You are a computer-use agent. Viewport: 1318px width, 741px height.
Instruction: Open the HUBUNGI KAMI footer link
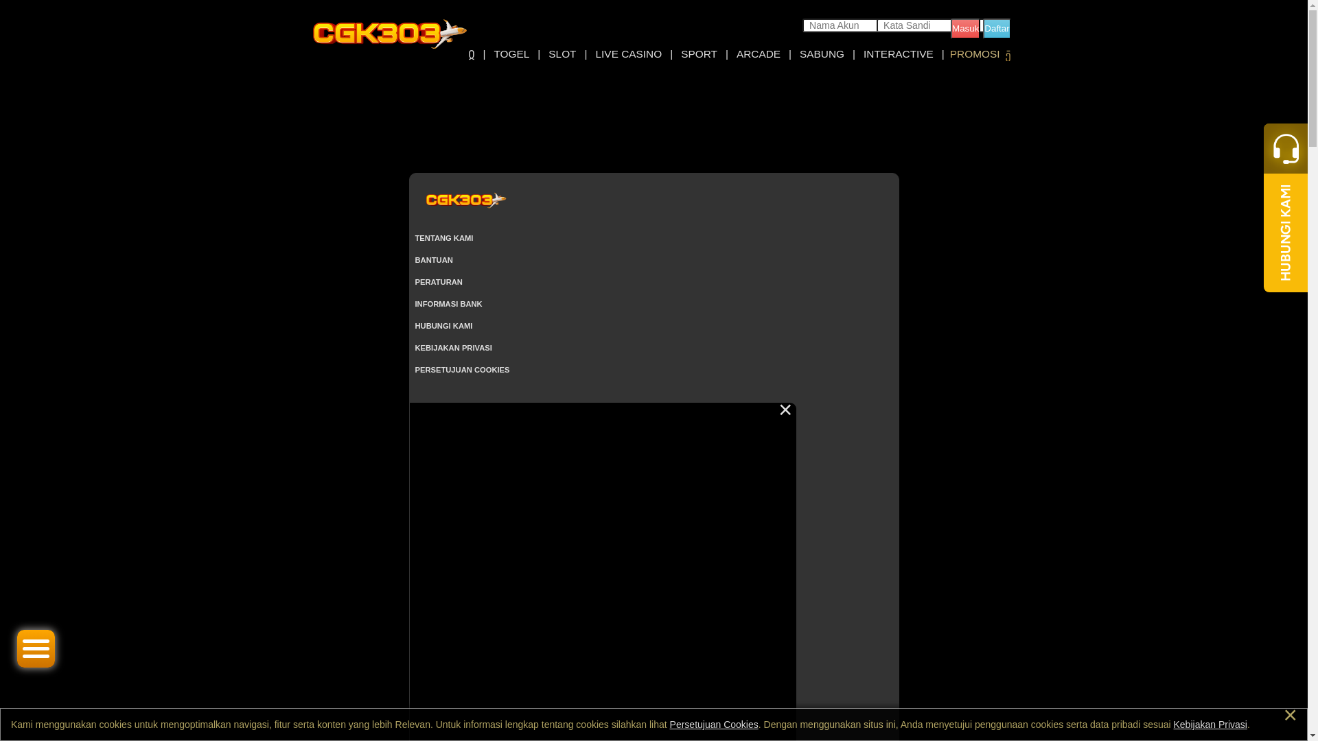click(443, 326)
